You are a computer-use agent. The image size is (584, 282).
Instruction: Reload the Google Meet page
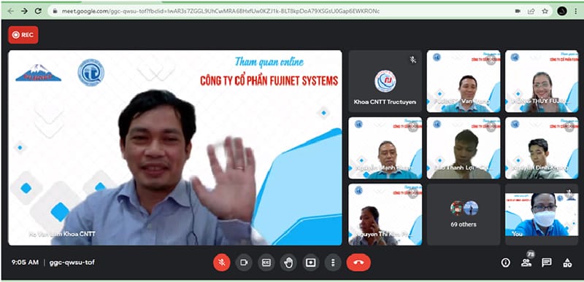(38, 11)
